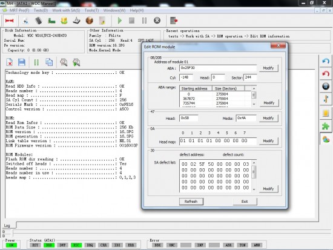Screen dimensions: 333x250
Task: Click the green board icon in toolbar
Action: [x=51, y=21]
